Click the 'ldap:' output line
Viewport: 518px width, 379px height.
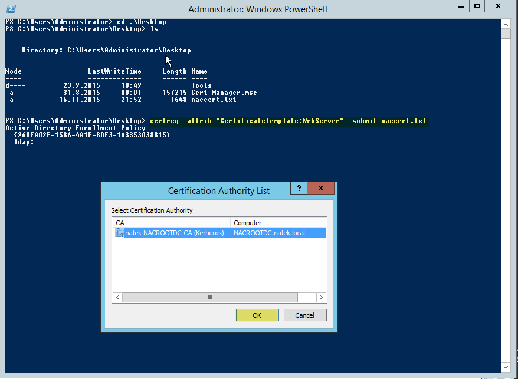pyautogui.click(x=24, y=142)
